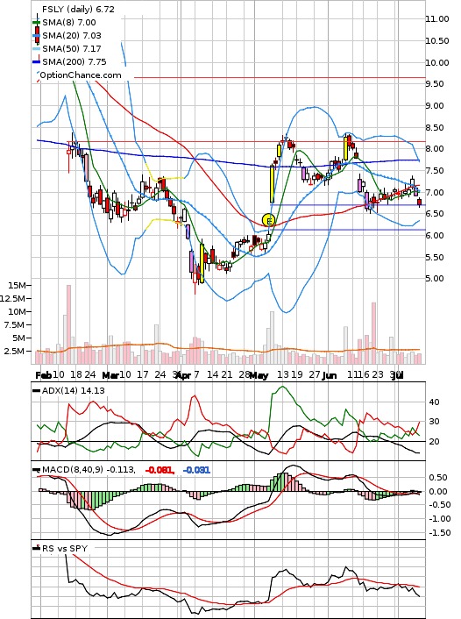Click the tall June volume spike bar
The height and width of the screenshot is (619, 461).
click(x=373, y=333)
